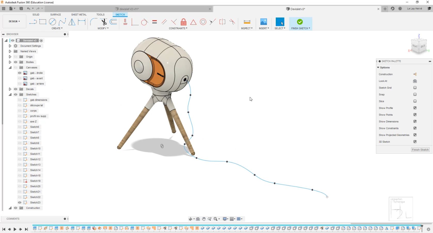
Task: Click the green Finish Sketch checkmark
Action: click(300, 22)
